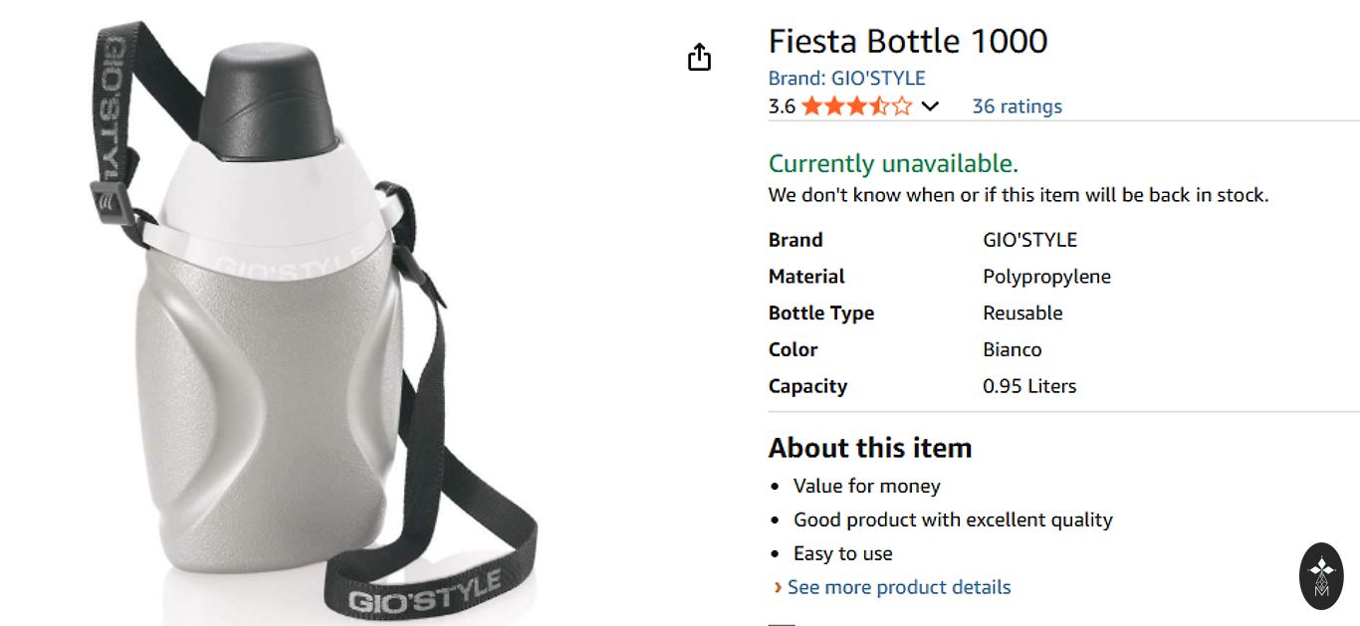
Task: Click the 0.95 Liters capacity value
Action: tap(1029, 386)
